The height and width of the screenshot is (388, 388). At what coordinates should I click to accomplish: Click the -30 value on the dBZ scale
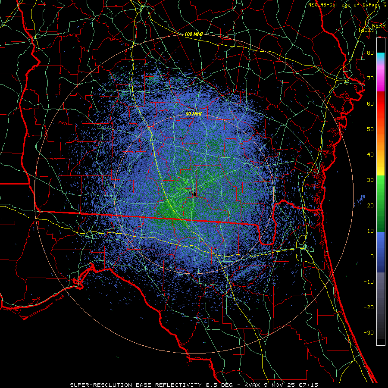[369, 333]
